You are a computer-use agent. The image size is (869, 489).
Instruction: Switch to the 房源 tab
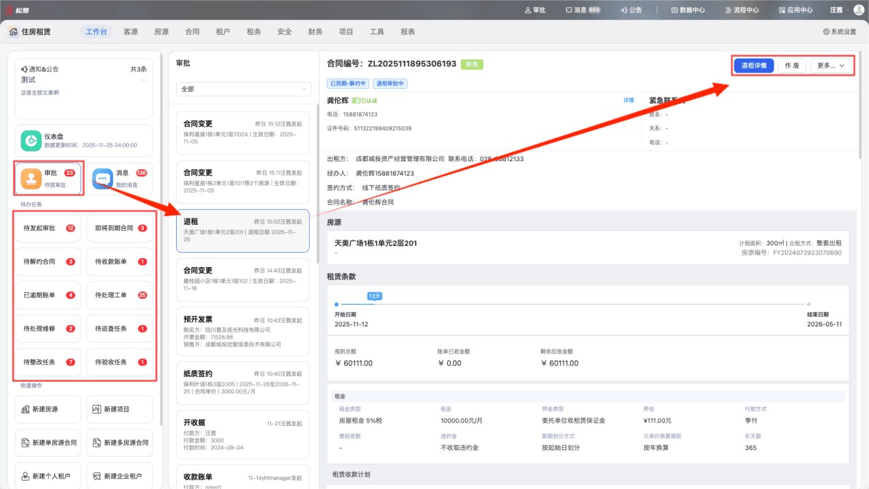[x=161, y=32]
